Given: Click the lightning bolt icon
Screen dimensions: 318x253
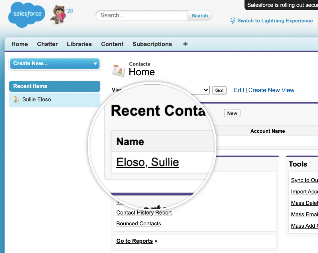Looking at the screenshot, I should click(233, 21).
